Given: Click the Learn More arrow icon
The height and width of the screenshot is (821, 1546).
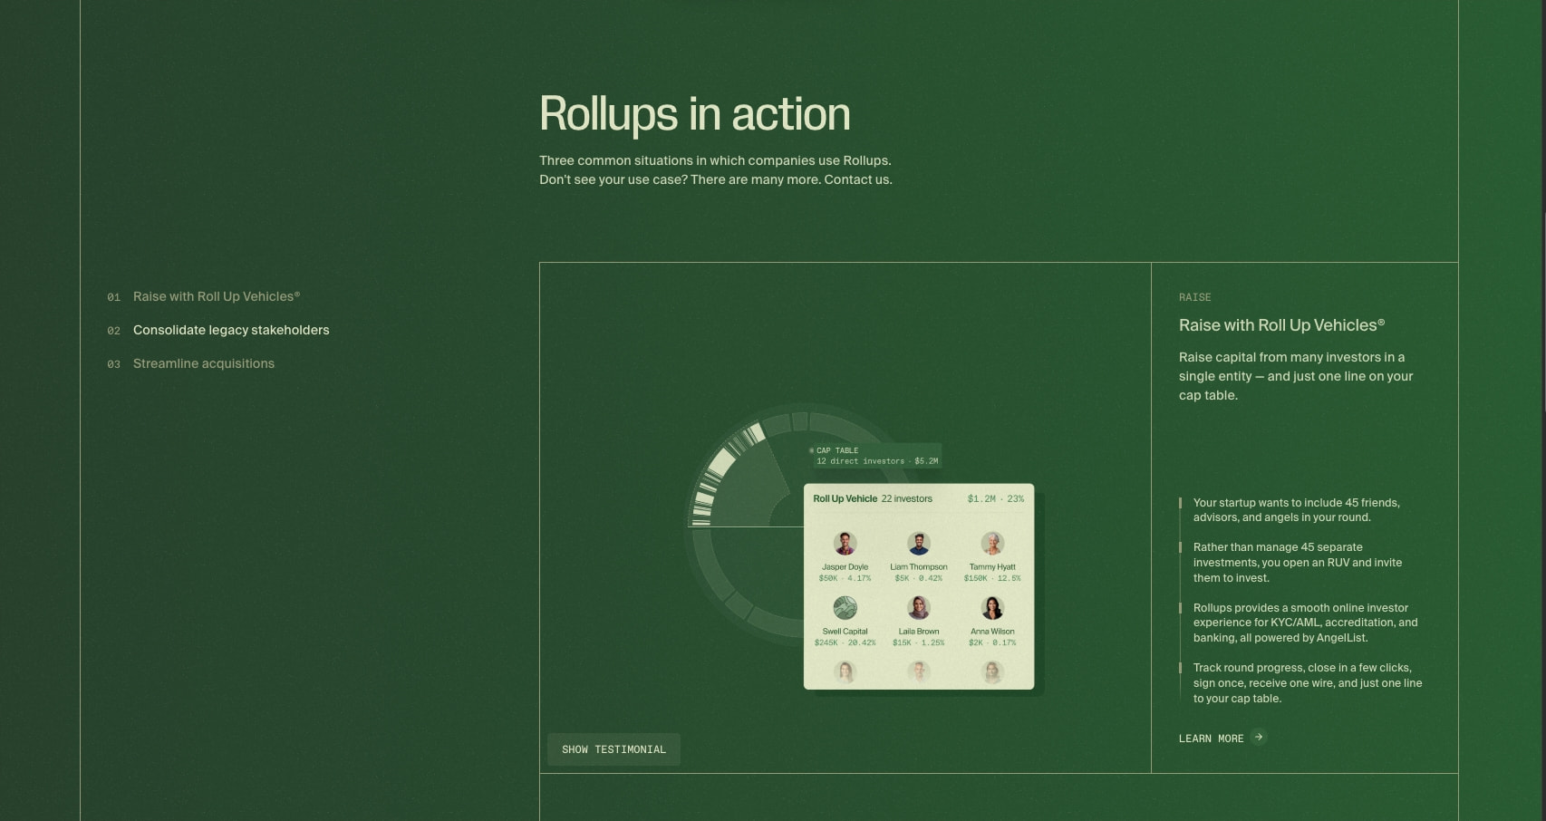Looking at the screenshot, I should point(1259,737).
